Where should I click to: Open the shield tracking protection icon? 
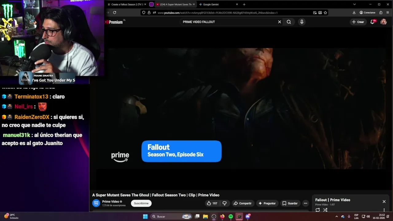(143, 13)
